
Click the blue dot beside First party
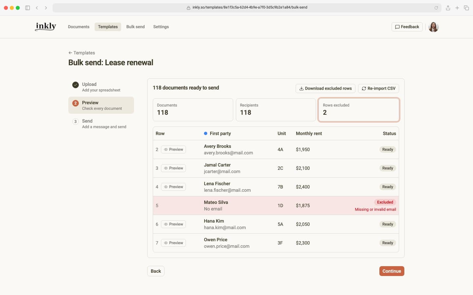coord(206,133)
